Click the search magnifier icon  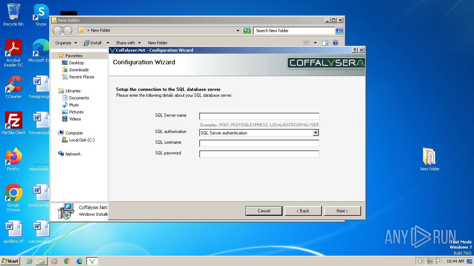(x=339, y=31)
